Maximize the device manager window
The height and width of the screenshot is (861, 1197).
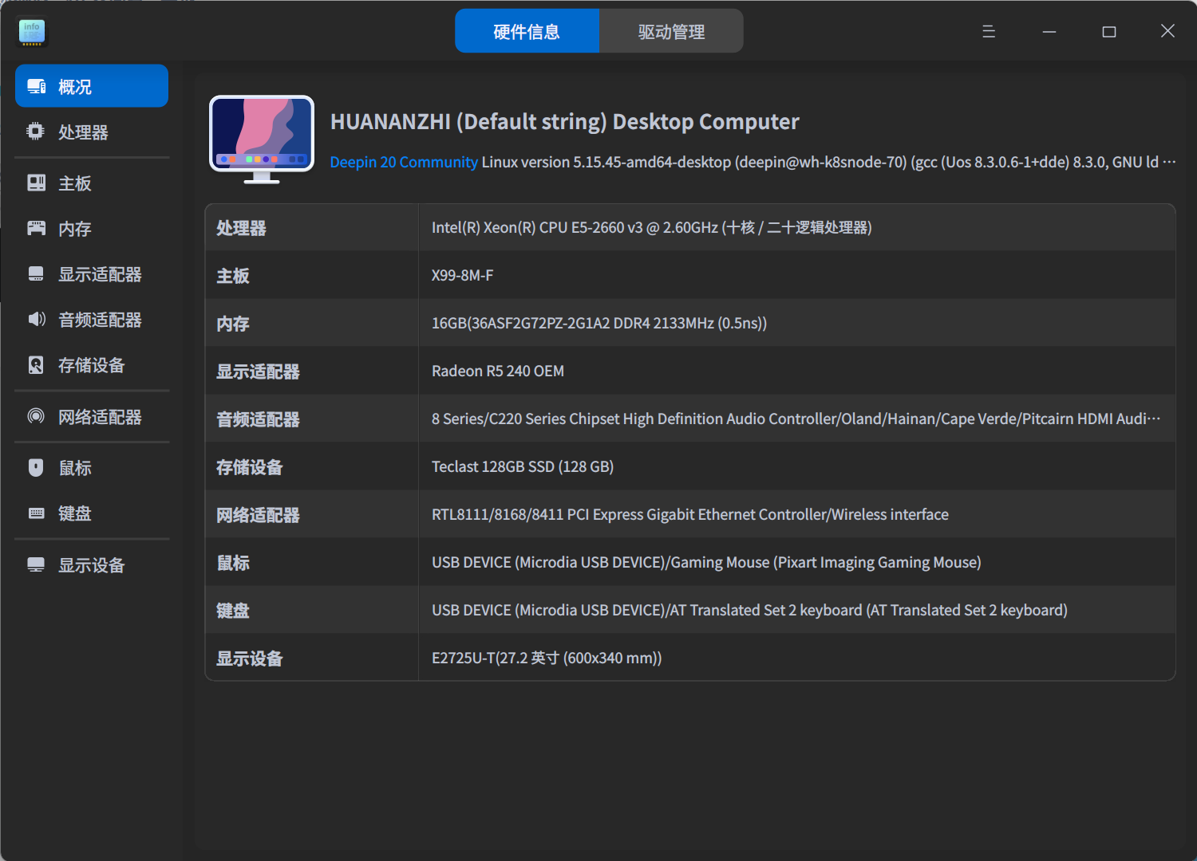(1109, 31)
